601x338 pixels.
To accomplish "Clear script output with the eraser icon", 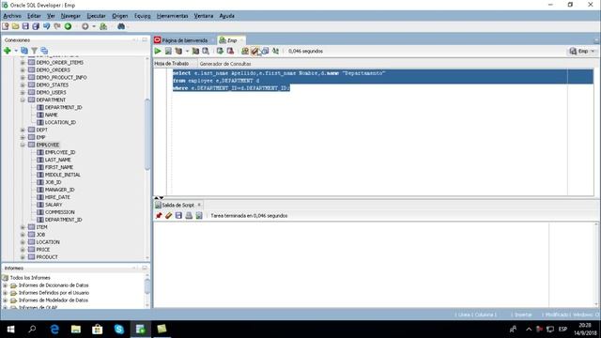I will (x=169, y=216).
